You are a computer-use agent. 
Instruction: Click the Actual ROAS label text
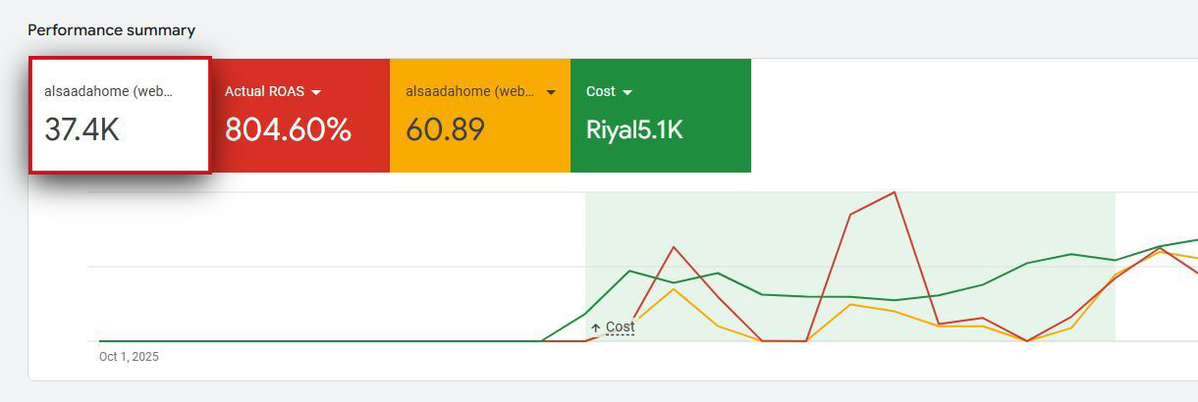(x=264, y=91)
